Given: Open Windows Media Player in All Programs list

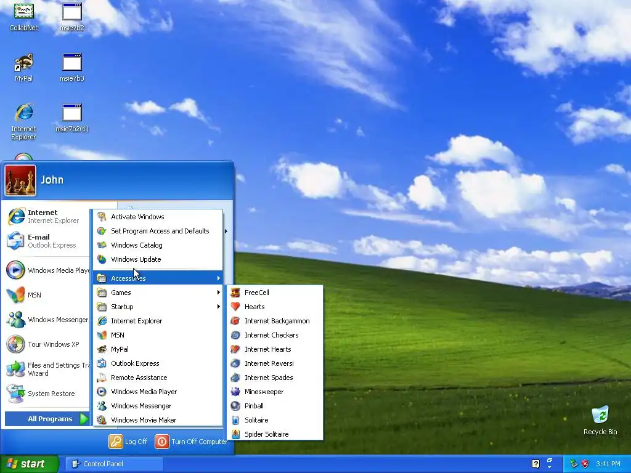Looking at the screenshot, I should [158, 392].
